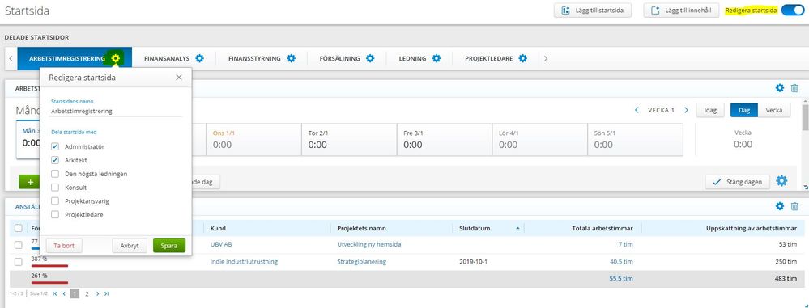Toggle the Redigera startsida switch
The height and width of the screenshot is (308, 809).
click(x=792, y=11)
